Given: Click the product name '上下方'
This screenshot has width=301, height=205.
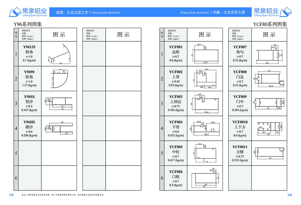Looking at the screenshot, I should click(x=240, y=127).
